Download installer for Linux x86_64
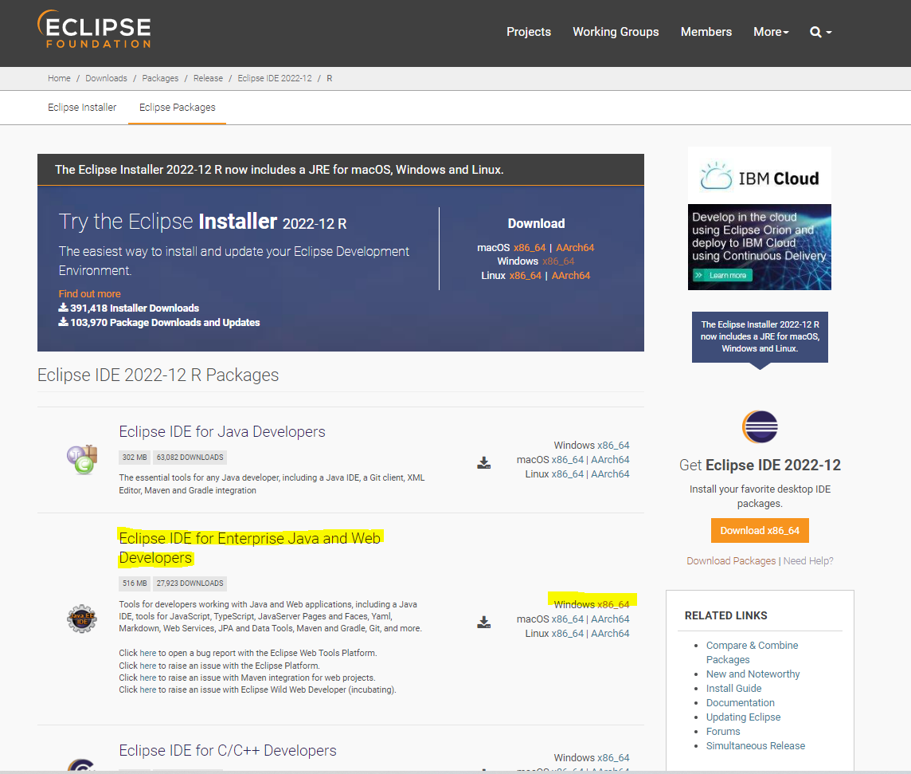911x774 pixels. (526, 276)
